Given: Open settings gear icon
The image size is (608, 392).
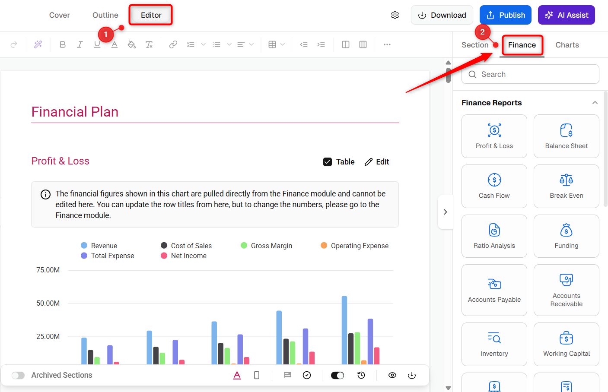Looking at the screenshot, I should 395,15.
